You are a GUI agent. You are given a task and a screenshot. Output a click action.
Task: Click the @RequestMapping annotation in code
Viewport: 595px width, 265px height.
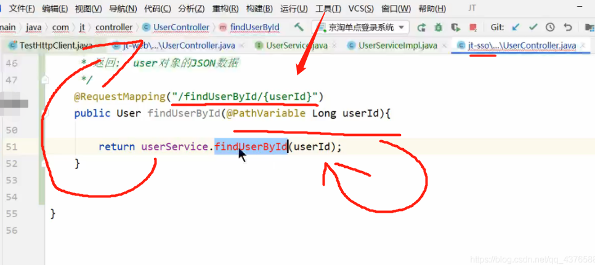[120, 97]
